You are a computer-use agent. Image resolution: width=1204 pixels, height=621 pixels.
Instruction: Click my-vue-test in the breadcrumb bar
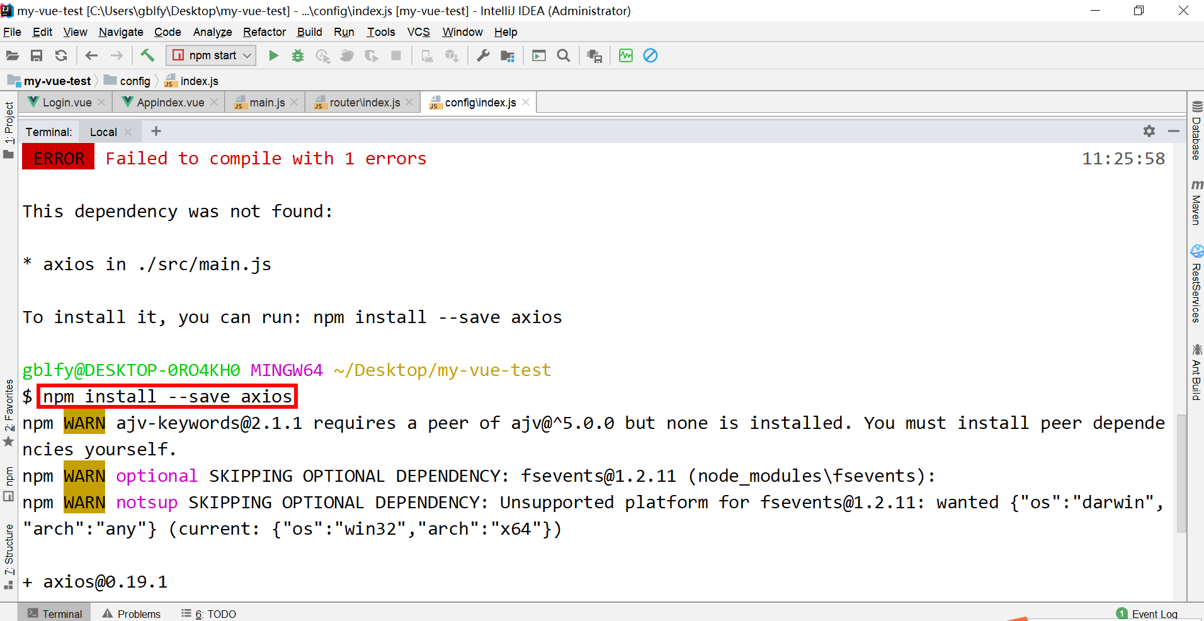click(x=50, y=81)
